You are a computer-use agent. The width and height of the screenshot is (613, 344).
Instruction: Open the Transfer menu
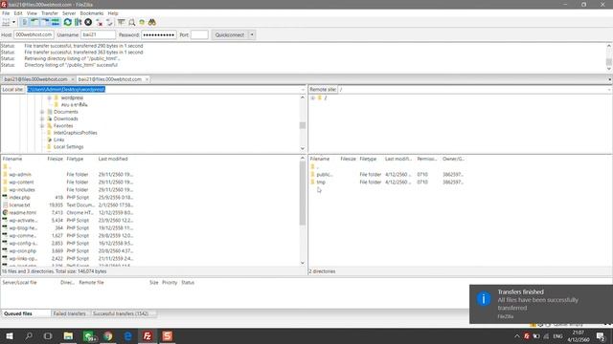[50, 13]
